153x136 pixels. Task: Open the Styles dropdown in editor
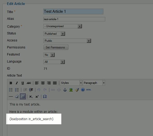click(71, 83)
